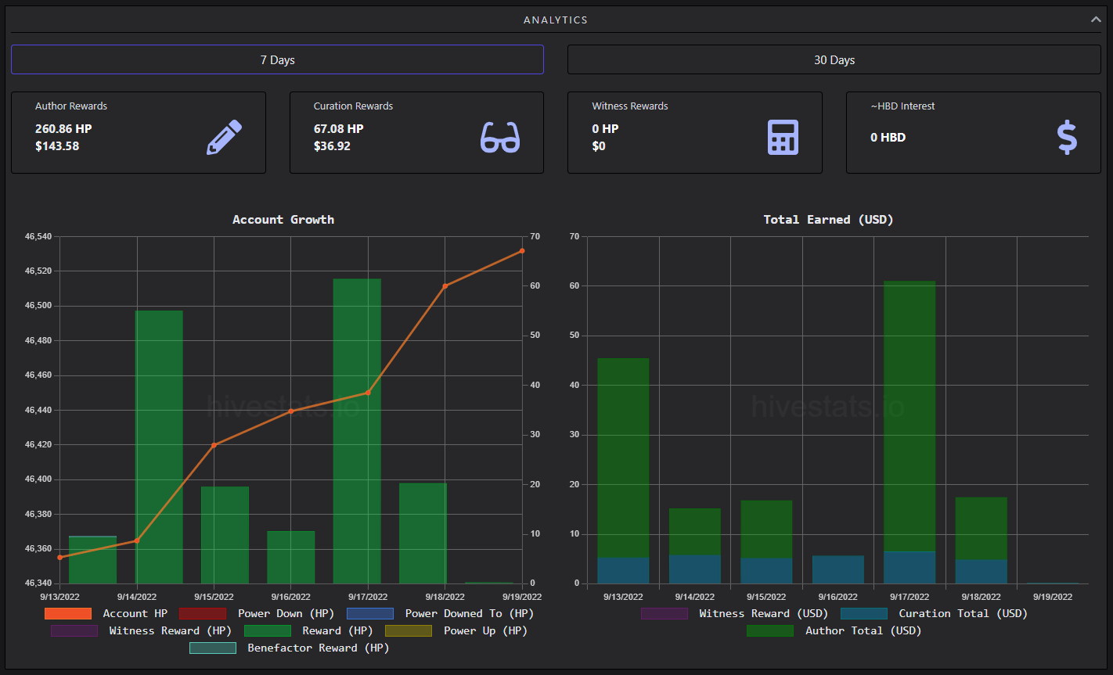Click the green Reward (HP) legend swatch

click(x=268, y=631)
